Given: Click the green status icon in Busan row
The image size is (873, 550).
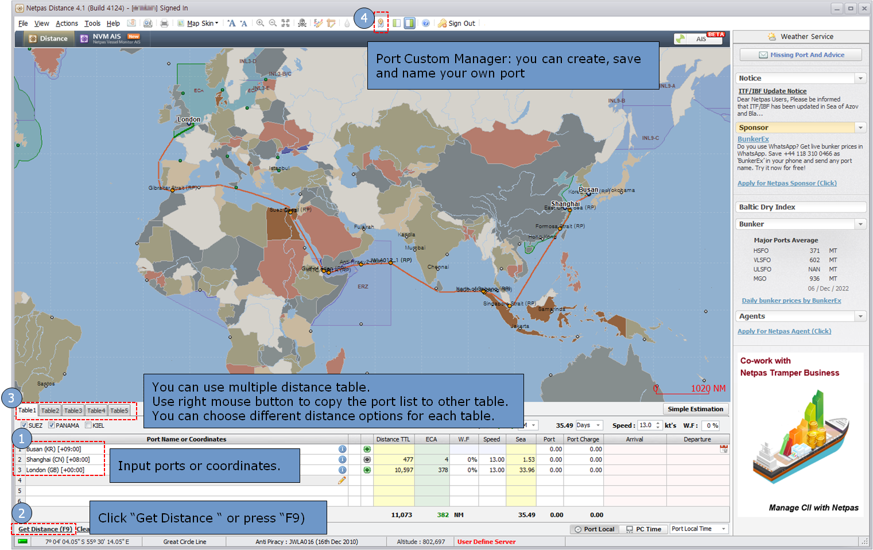Looking at the screenshot, I should point(367,450).
